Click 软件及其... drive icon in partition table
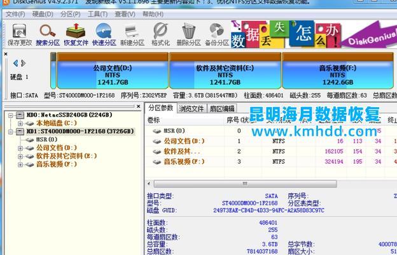This screenshot has height=255, width=397. (x=157, y=152)
